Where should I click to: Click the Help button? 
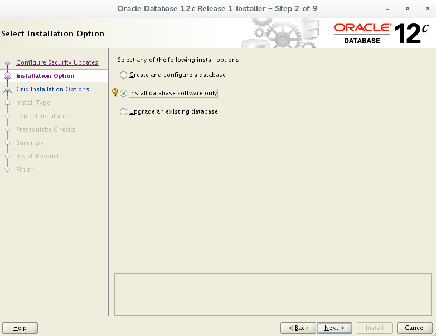(x=20, y=328)
